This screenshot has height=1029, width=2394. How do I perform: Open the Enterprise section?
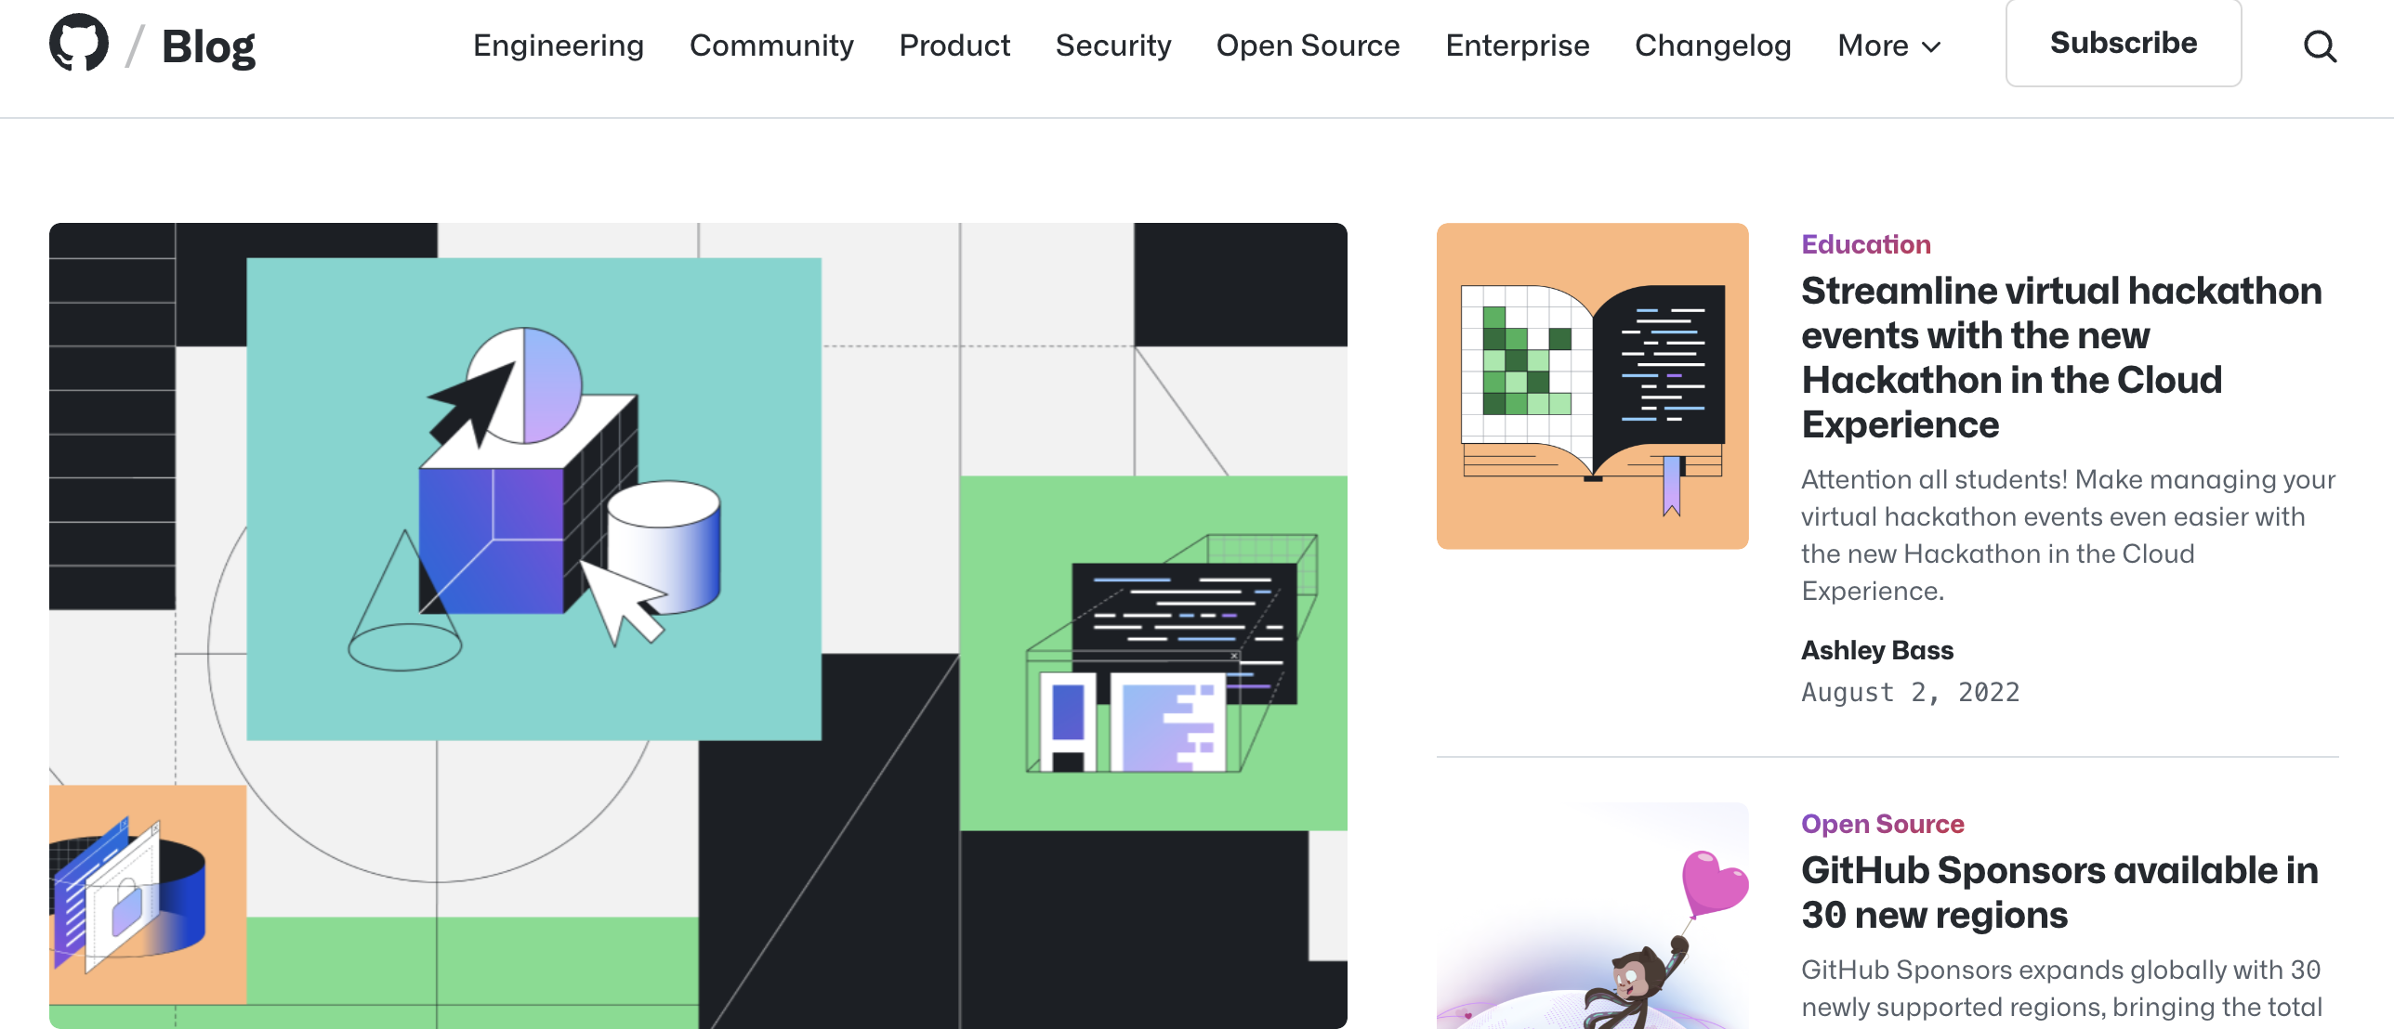click(1518, 46)
